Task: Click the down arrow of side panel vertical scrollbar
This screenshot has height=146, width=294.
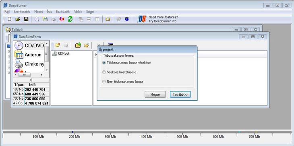Action: [46, 70]
